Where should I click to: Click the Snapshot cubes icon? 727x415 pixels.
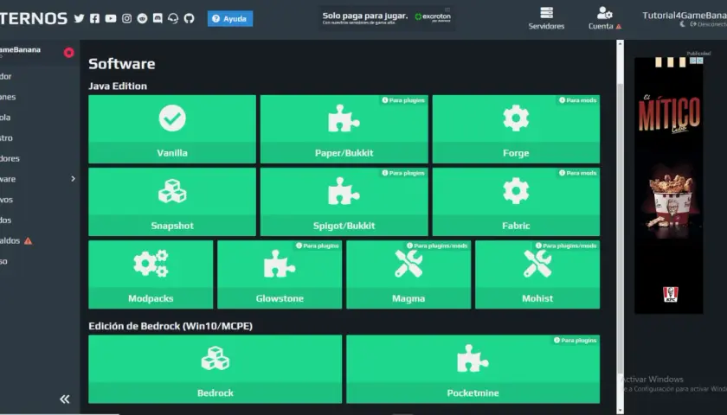(x=172, y=191)
